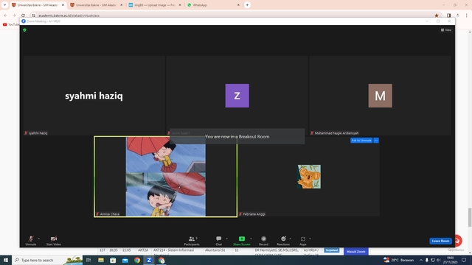Click the Zoom taskbar icon
This screenshot has width=472, height=265.
[149, 260]
